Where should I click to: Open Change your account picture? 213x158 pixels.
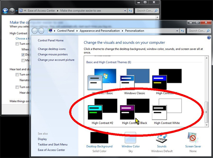pos(56,60)
